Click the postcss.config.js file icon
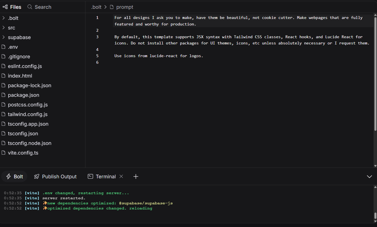The height and width of the screenshot is (227, 377). point(3,105)
